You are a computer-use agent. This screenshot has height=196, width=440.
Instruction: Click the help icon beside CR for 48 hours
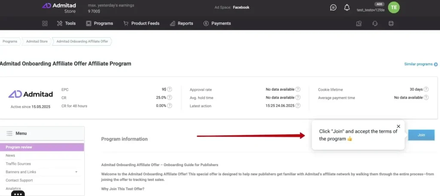pyautogui.click(x=169, y=106)
